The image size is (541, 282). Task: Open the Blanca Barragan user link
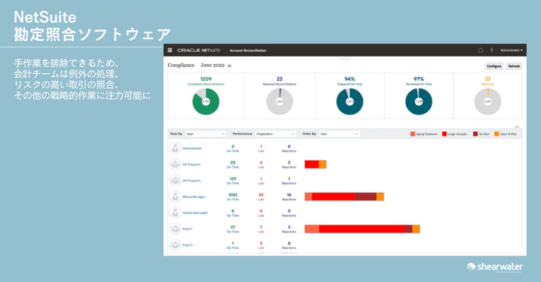194,197
